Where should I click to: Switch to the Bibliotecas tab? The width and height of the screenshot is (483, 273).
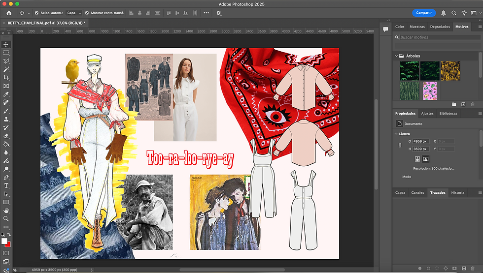(448, 114)
